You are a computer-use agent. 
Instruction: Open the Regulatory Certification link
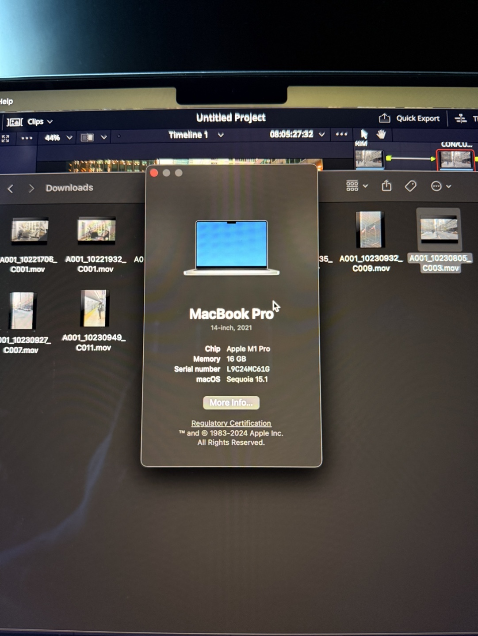pyautogui.click(x=231, y=423)
